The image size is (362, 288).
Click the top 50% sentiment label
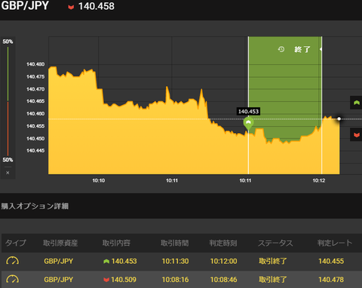(8, 42)
